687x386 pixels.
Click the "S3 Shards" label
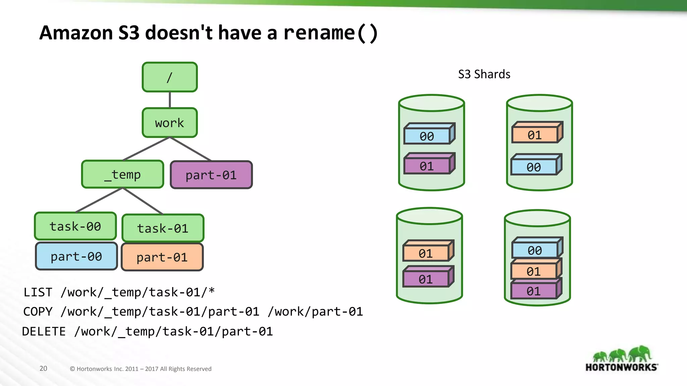click(x=484, y=74)
